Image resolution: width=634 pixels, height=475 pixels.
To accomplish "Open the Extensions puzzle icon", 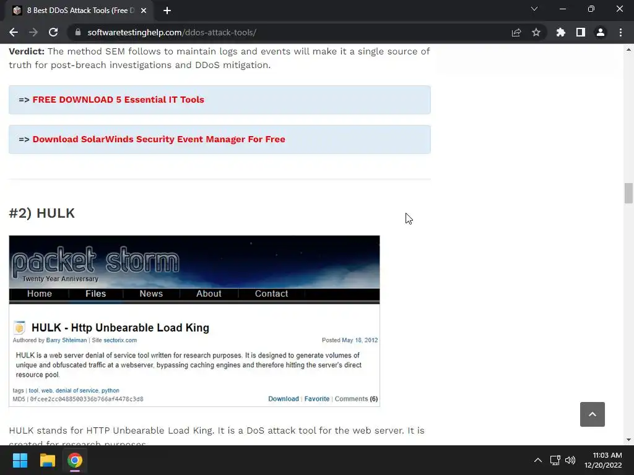I will [x=561, y=32].
